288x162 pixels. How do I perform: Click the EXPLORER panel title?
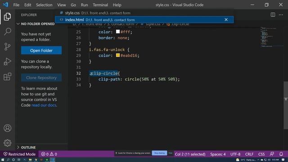coord(29,15)
